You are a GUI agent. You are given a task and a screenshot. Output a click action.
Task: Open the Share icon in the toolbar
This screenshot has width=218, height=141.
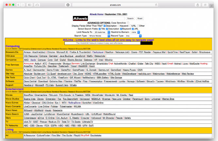pyautogui.click(x=197, y=5)
